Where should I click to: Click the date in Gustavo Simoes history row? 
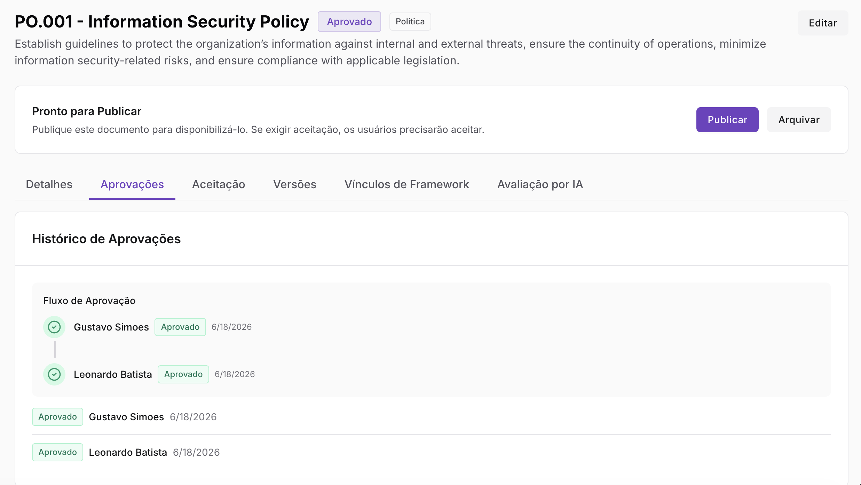193,417
